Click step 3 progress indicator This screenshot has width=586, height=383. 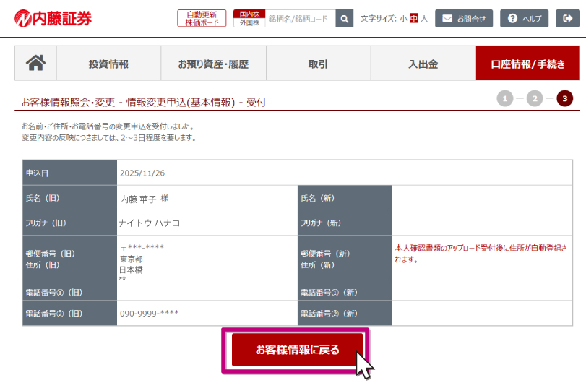click(x=564, y=98)
